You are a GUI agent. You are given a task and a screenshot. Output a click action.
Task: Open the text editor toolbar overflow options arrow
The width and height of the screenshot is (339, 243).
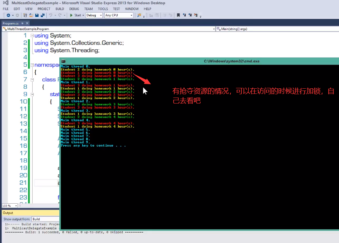pos(201,16)
